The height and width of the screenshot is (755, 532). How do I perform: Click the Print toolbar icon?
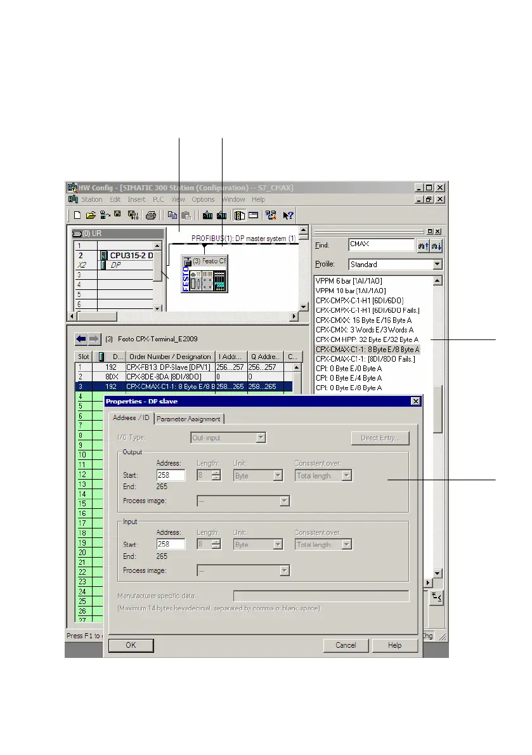tap(151, 215)
